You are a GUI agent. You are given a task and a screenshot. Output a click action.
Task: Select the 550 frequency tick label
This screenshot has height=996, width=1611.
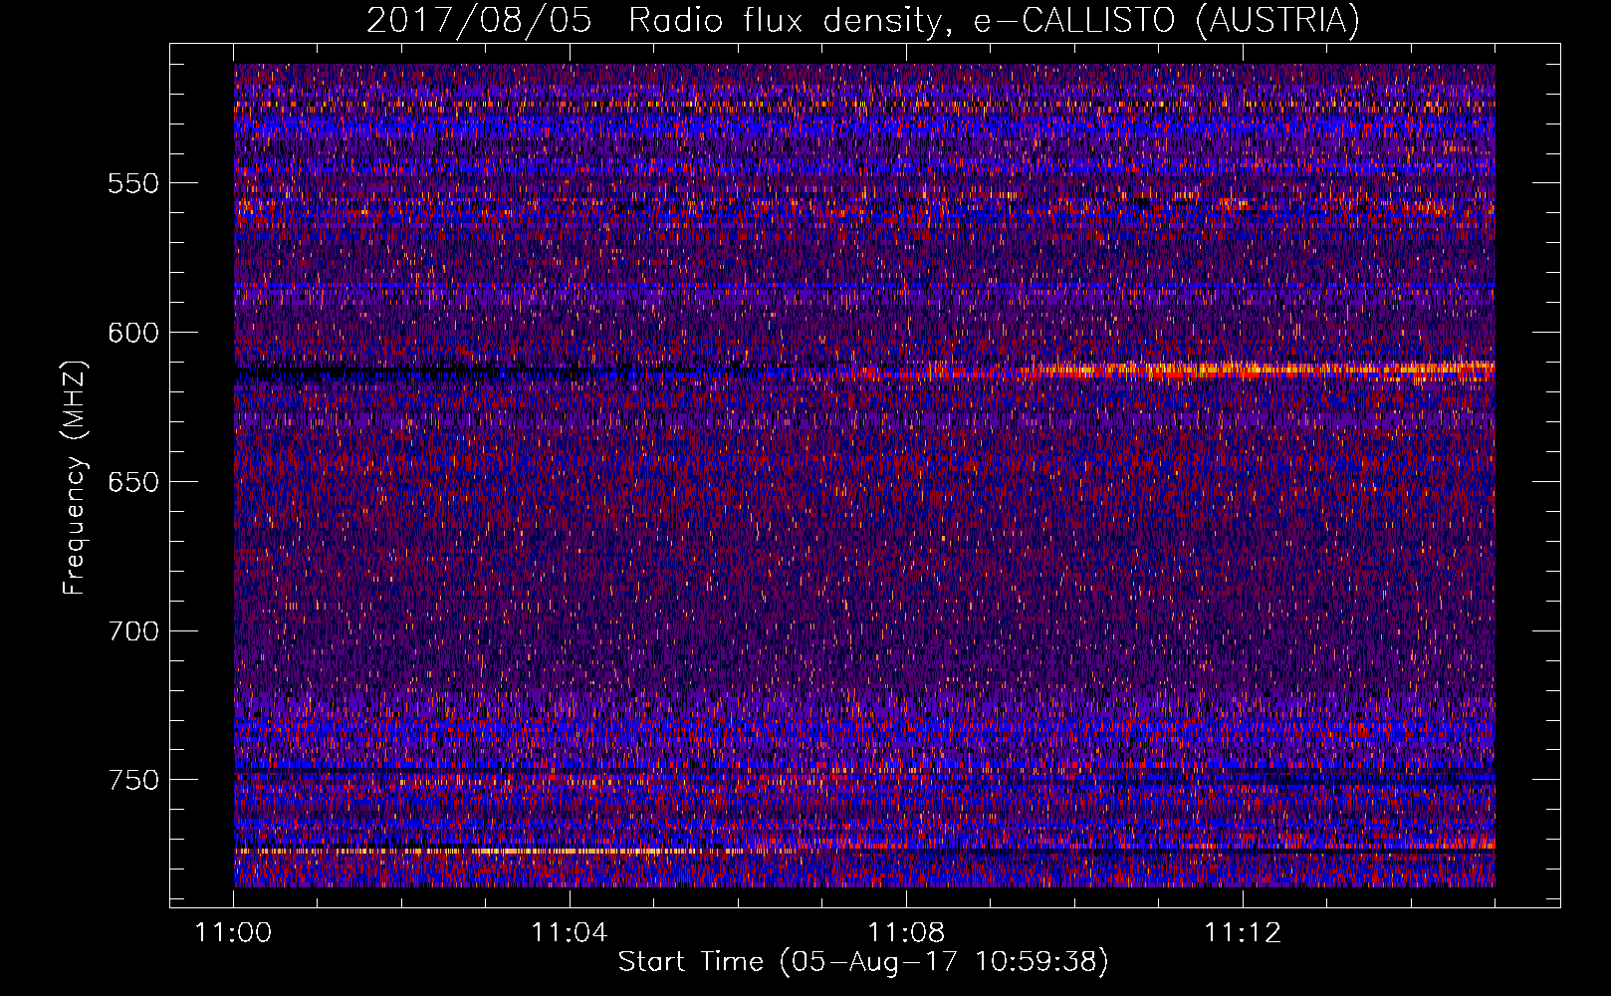(x=133, y=183)
